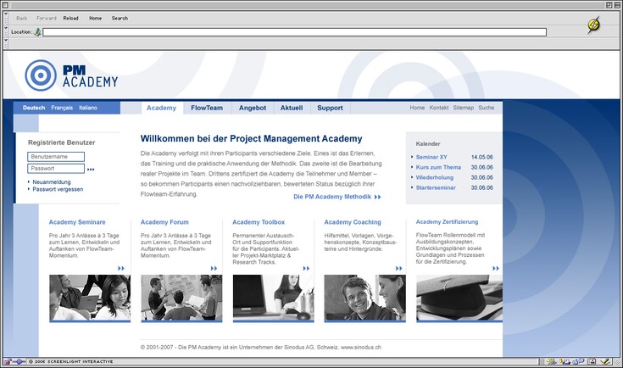623x368 pixels.
Task: Open Die PM Academy Methodik link
Action: point(337,197)
